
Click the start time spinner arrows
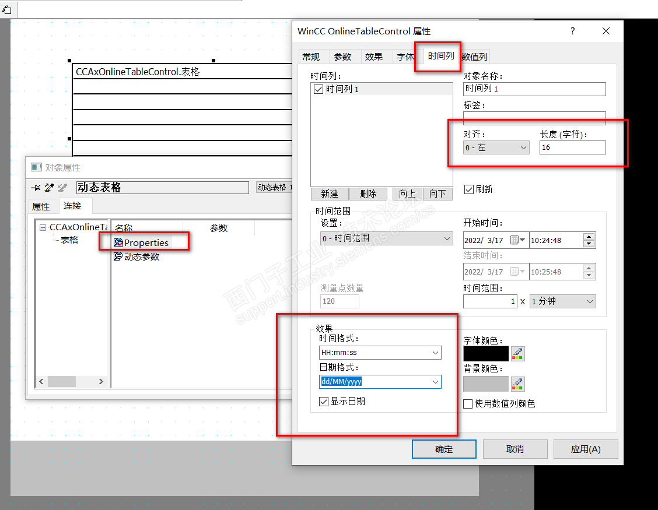(x=589, y=240)
